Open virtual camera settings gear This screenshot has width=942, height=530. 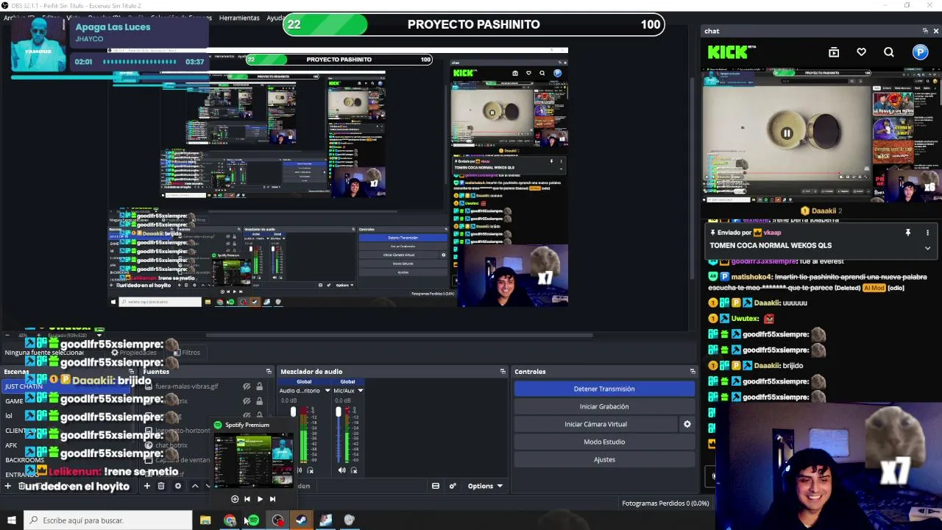[x=687, y=424]
